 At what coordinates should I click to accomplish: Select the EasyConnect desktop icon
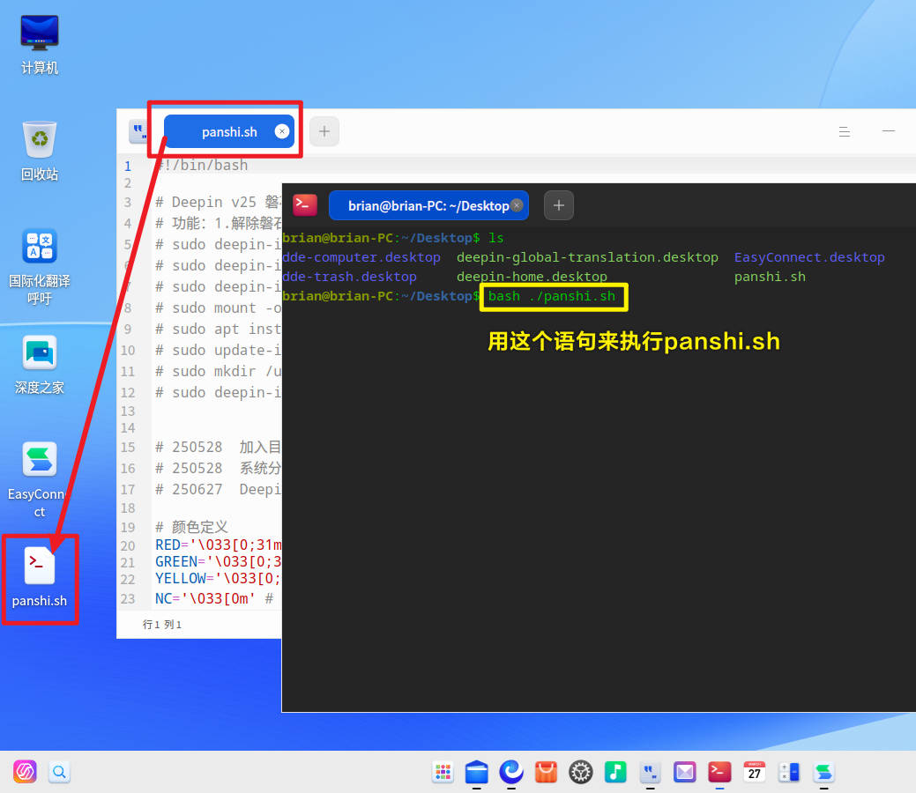[39, 478]
